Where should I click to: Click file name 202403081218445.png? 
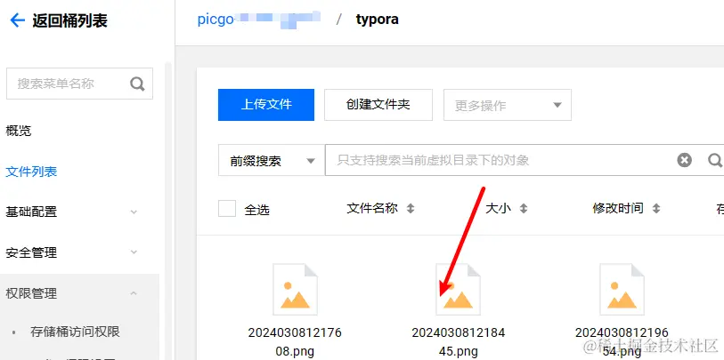458,342
